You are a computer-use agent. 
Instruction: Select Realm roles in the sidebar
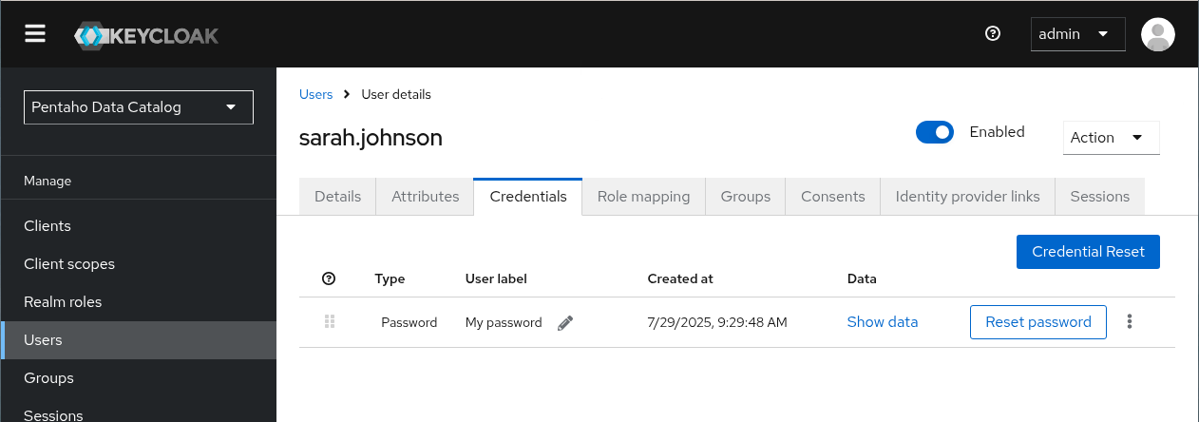coord(63,302)
